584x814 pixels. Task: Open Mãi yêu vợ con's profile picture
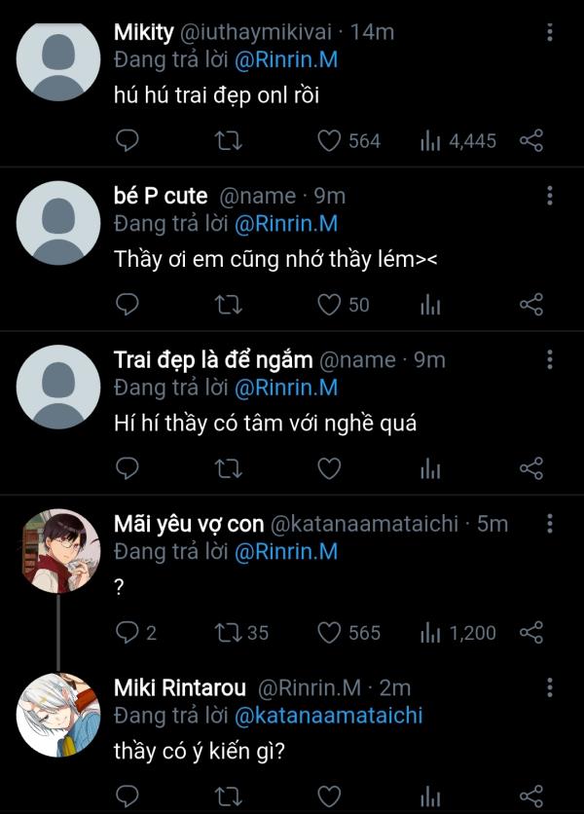[59, 550]
